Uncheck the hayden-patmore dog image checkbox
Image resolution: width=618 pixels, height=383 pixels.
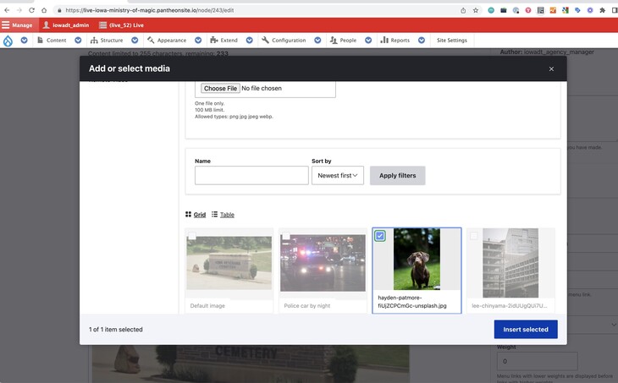(x=380, y=236)
